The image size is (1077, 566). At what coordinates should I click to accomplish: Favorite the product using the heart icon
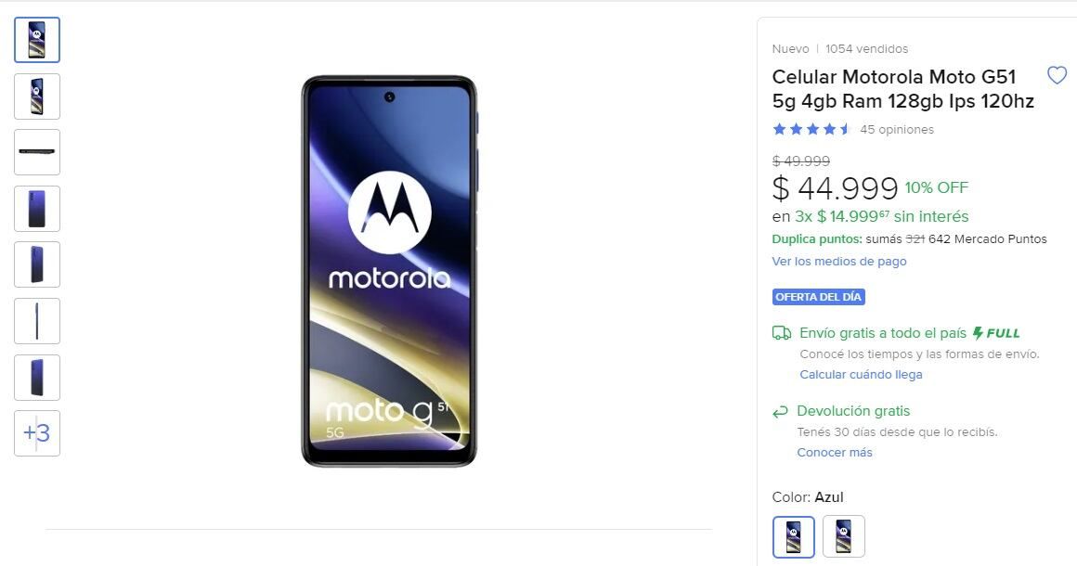(1057, 75)
